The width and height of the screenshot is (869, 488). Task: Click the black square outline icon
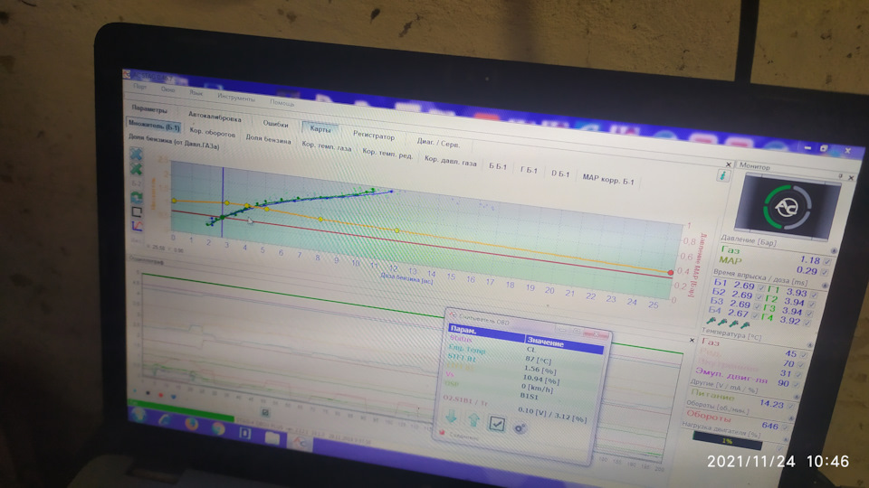pos(137,211)
